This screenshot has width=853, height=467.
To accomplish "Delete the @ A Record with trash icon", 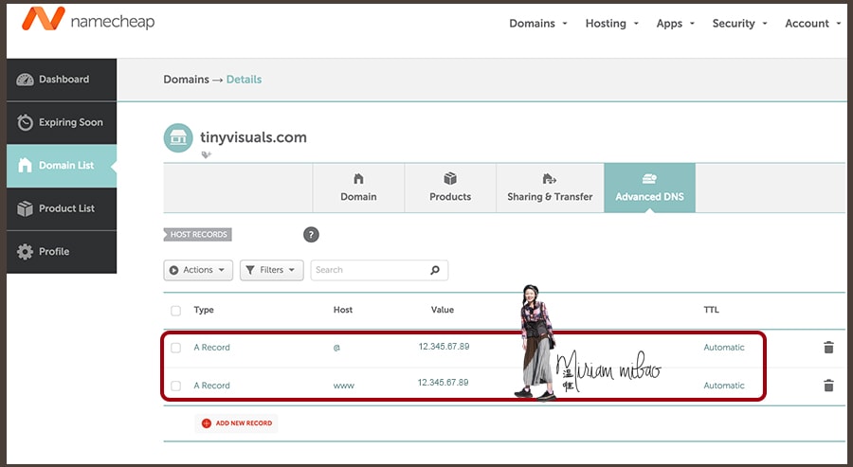I will click(x=828, y=348).
